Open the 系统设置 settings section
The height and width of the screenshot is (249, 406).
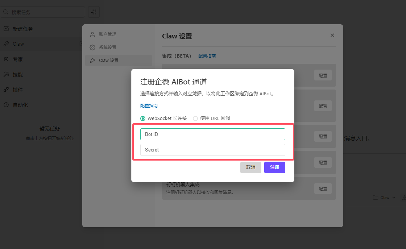tap(119, 47)
